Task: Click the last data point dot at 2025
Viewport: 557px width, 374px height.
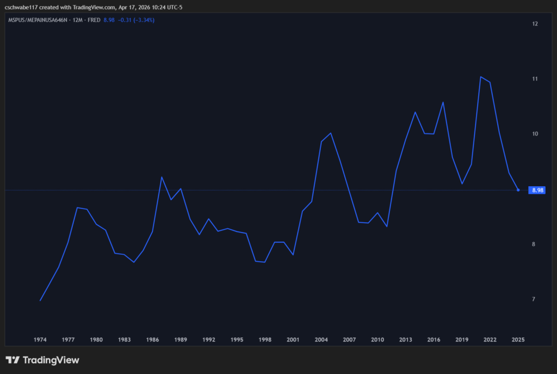Action: click(518, 190)
